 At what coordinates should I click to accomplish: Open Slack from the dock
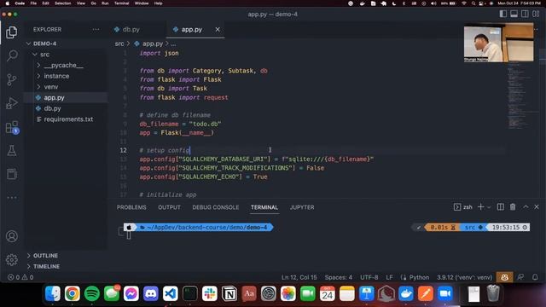210,293
